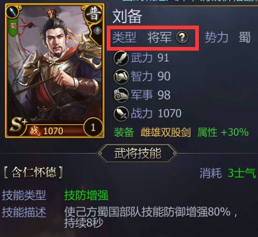258x237 pixels.
Task: Click the 装备 label
Action: point(124,133)
